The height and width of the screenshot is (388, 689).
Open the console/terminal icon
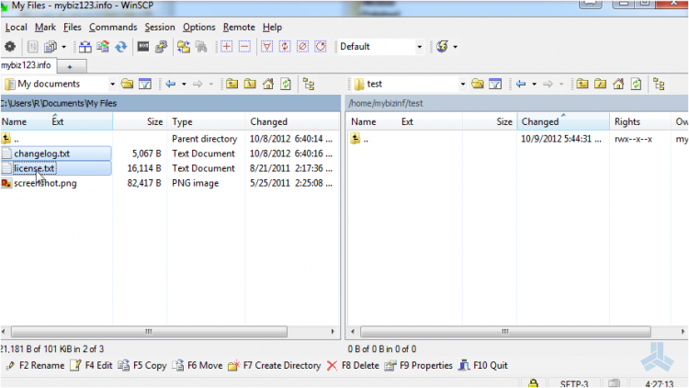point(143,46)
